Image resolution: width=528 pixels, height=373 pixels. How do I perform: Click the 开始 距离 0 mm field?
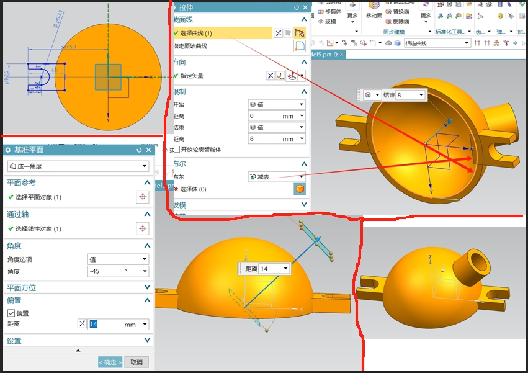tap(277, 116)
